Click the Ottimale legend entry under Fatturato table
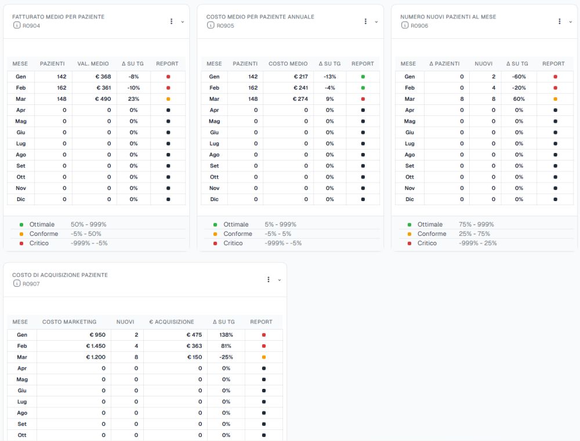The height and width of the screenshot is (441, 580). click(x=42, y=224)
